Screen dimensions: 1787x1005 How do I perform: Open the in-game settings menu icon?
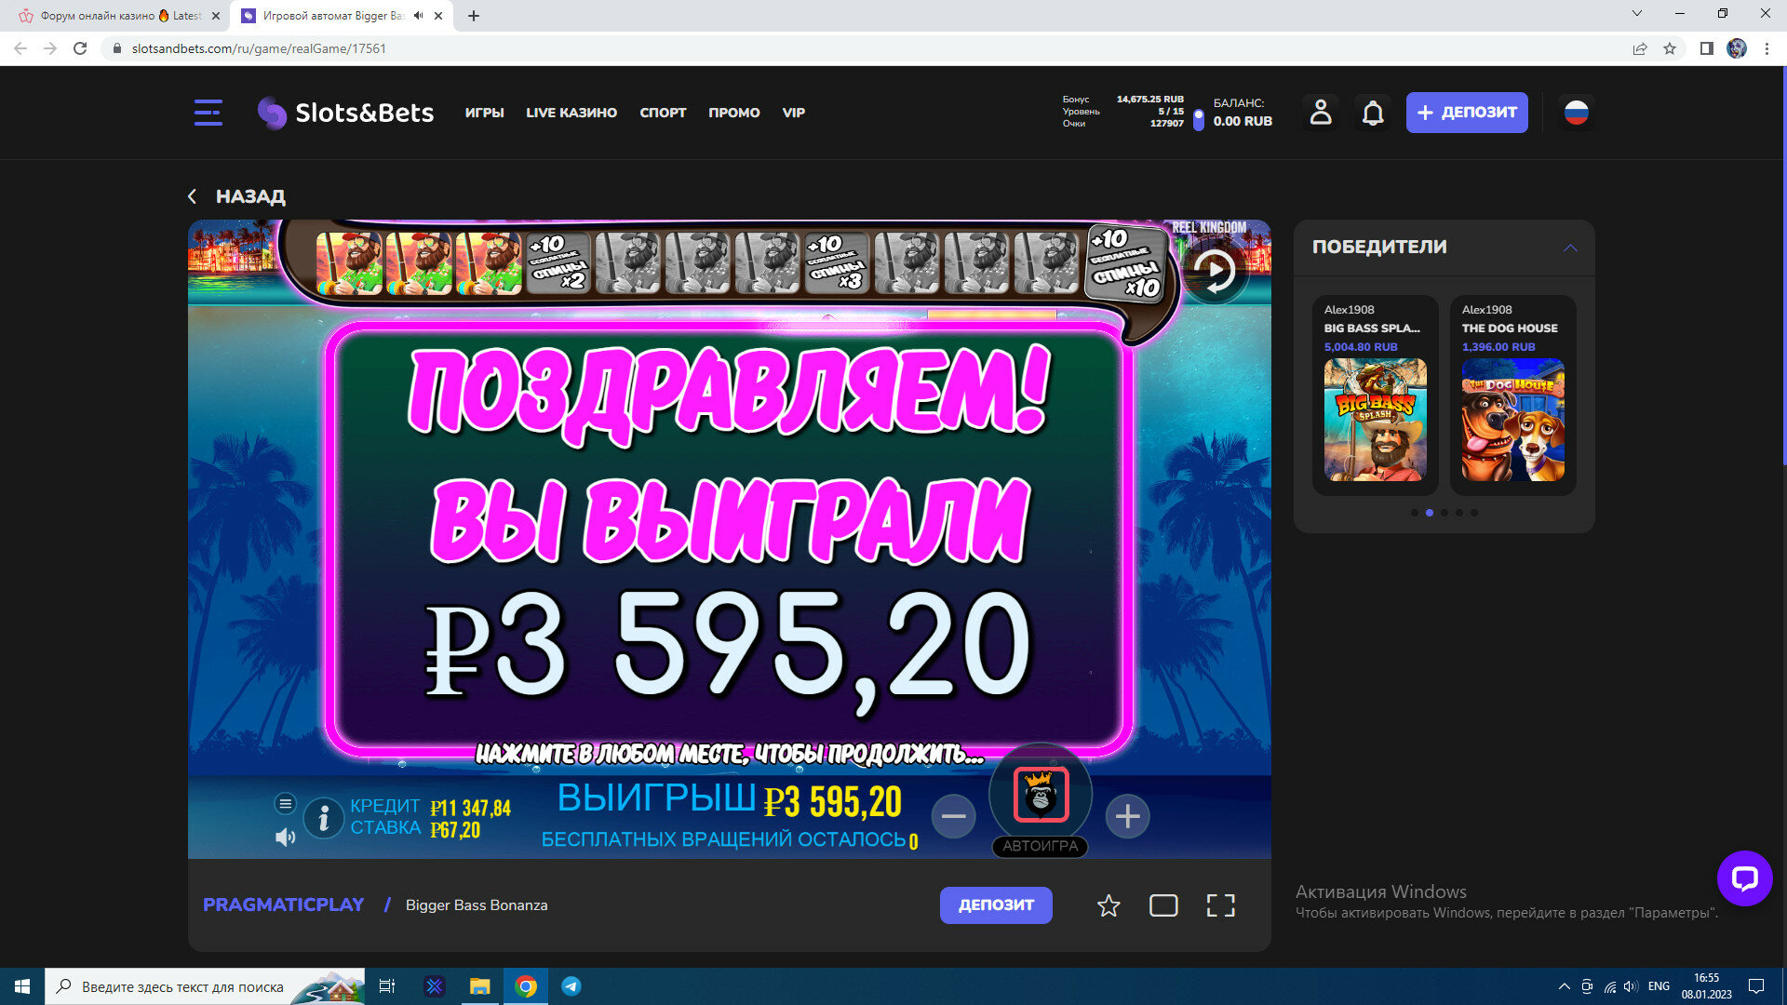[x=285, y=803]
